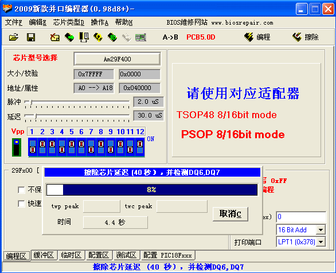Check the 快速 checkbox
336x273 pixels.
(21, 204)
